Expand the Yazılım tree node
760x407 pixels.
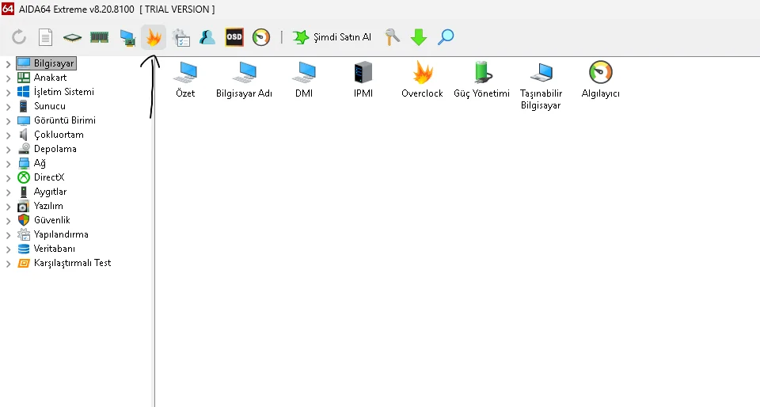coord(8,207)
